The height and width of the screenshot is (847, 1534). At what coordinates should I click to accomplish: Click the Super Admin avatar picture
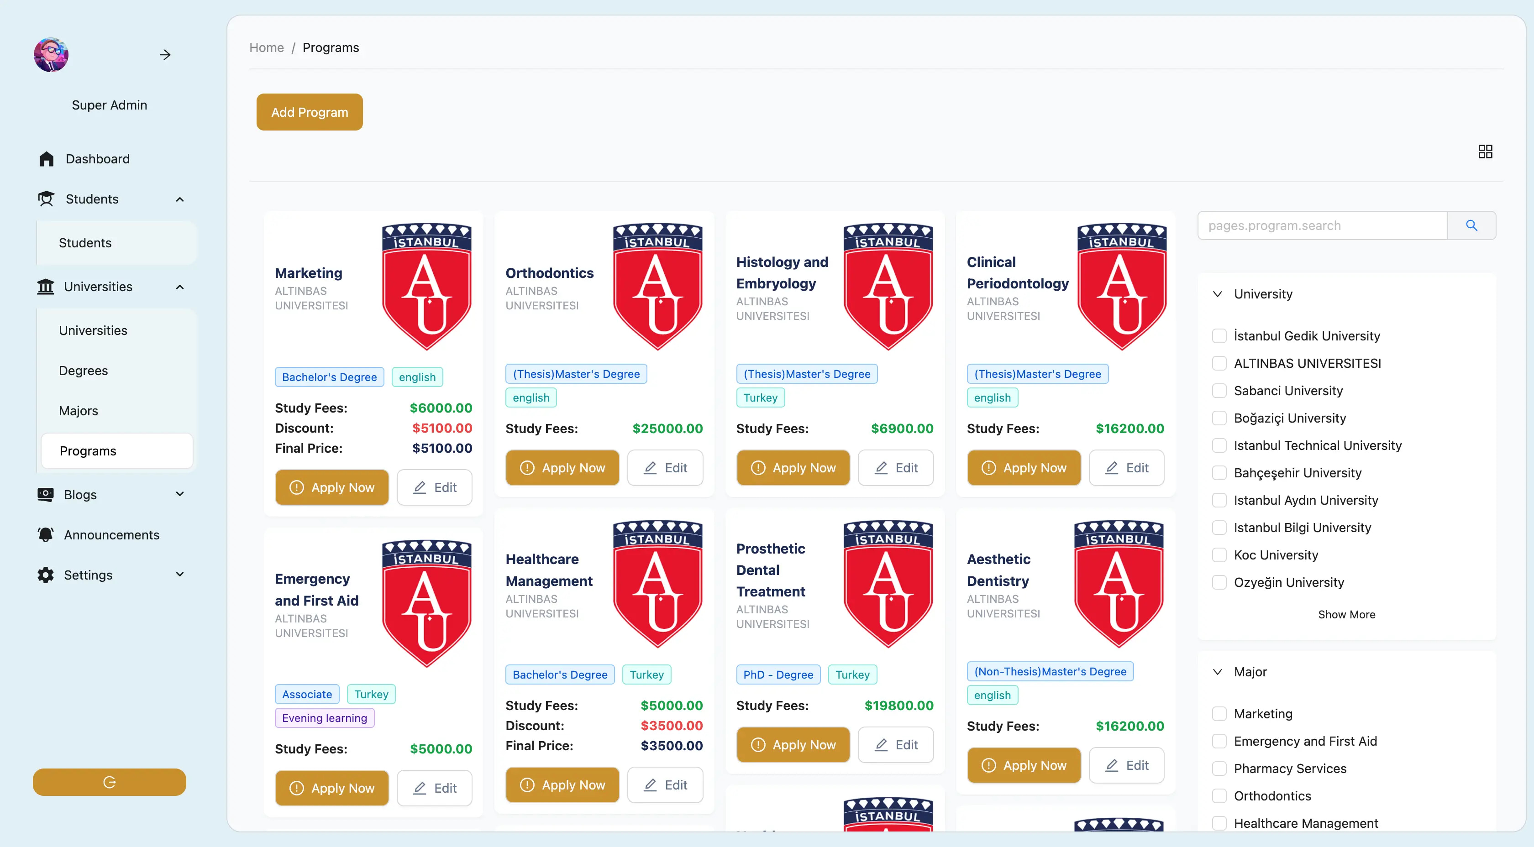tap(51, 55)
